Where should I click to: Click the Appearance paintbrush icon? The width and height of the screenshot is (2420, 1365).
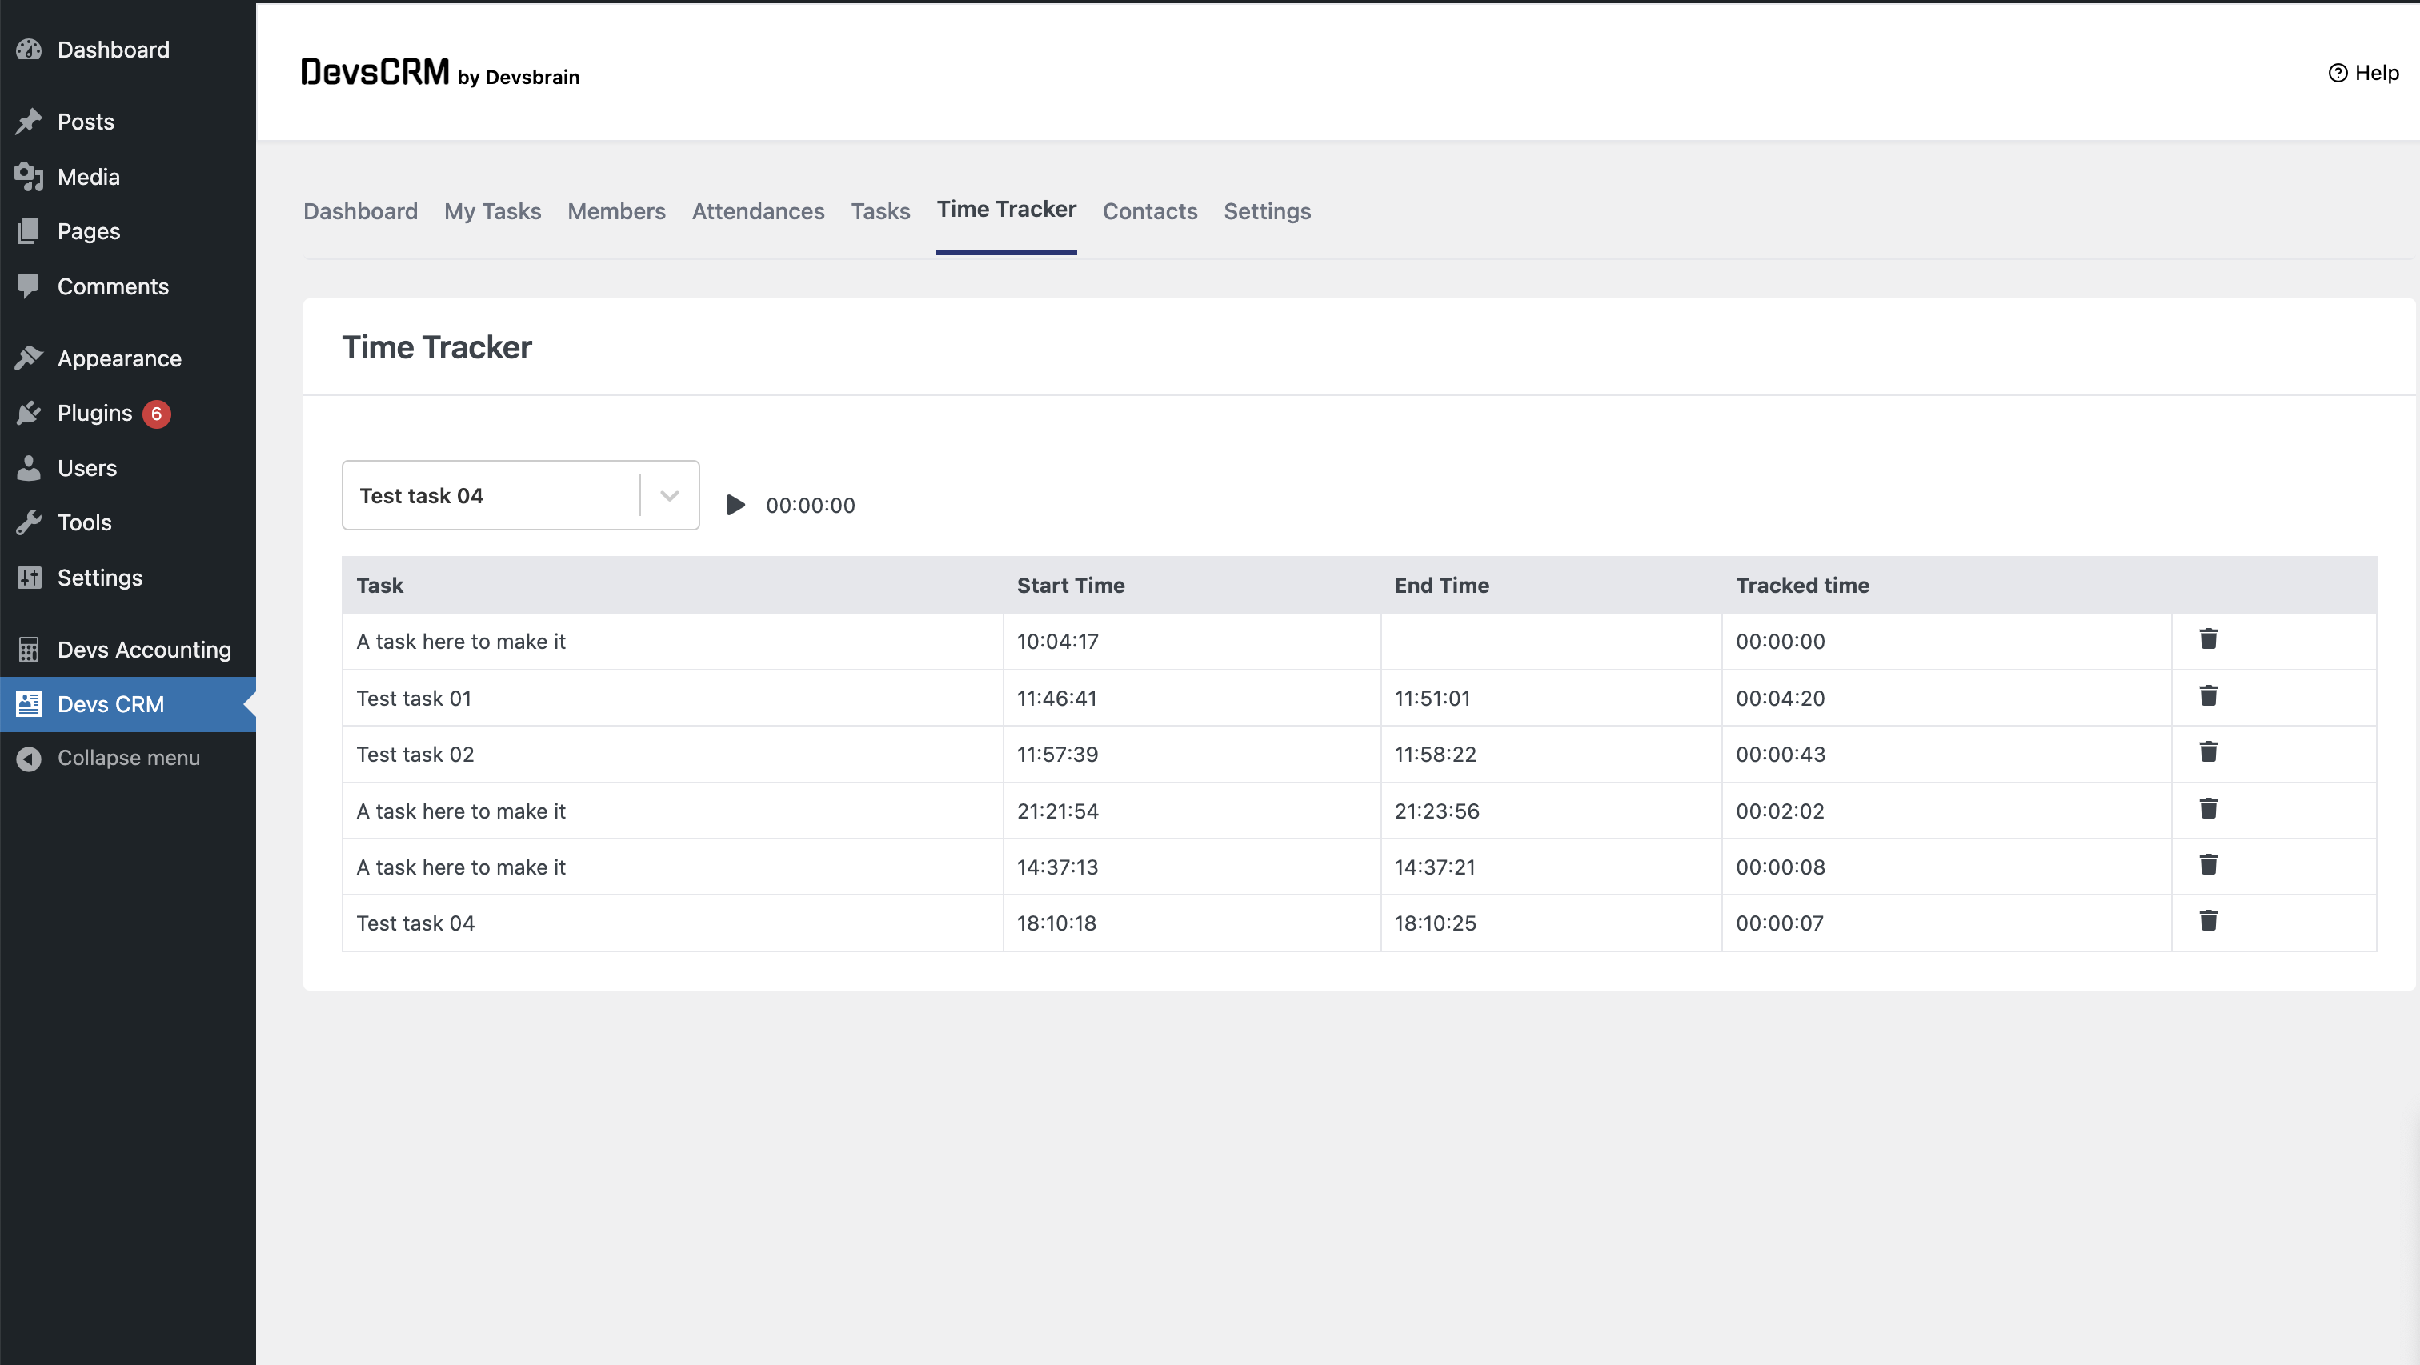tap(29, 358)
